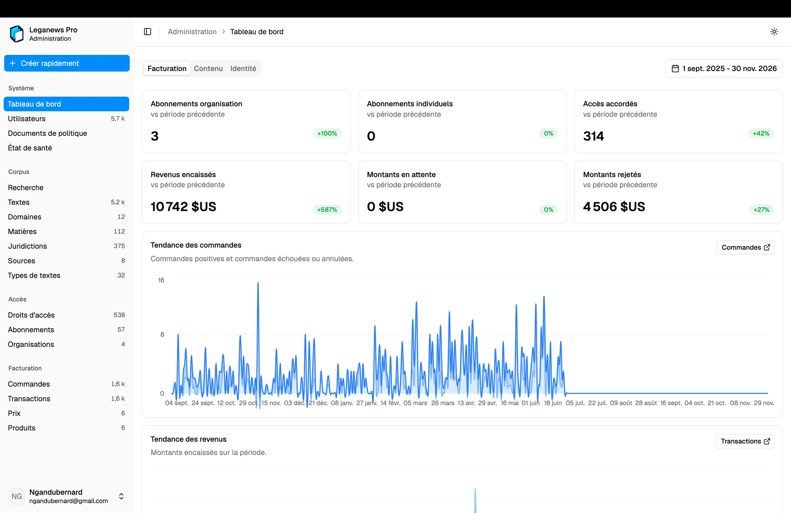
Task: Switch to the Identité tab
Action: (x=243, y=68)
